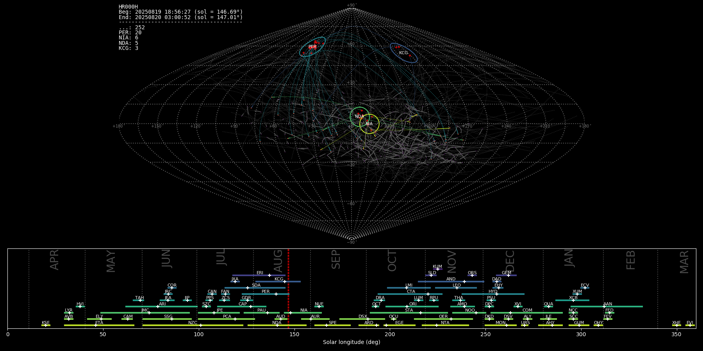This screenshot has width=703, height=351.
Task: Click the 'NZC' shower label in the timeline
Action: 193,323
